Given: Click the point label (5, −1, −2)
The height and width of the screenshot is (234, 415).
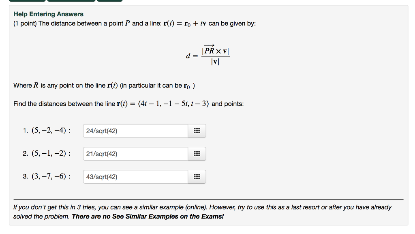Looking at the screenshot, I should tap(49, 154).
